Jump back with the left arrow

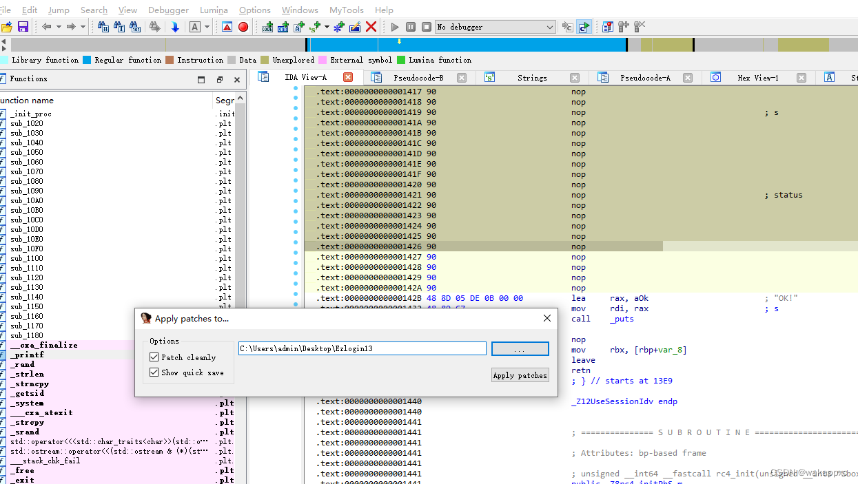(x=47, y=27)
